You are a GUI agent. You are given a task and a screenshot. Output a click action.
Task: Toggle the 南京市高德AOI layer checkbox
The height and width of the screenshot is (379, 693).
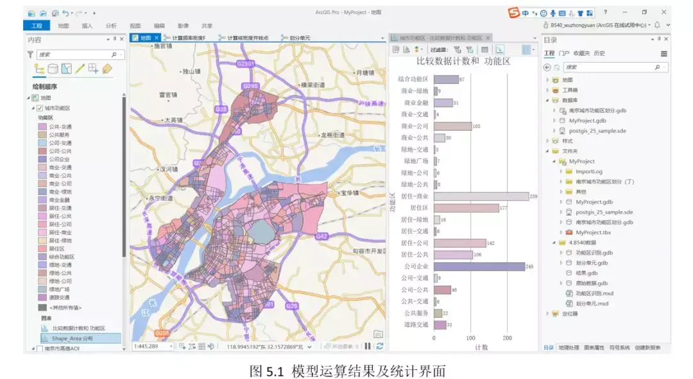[39, 348]
